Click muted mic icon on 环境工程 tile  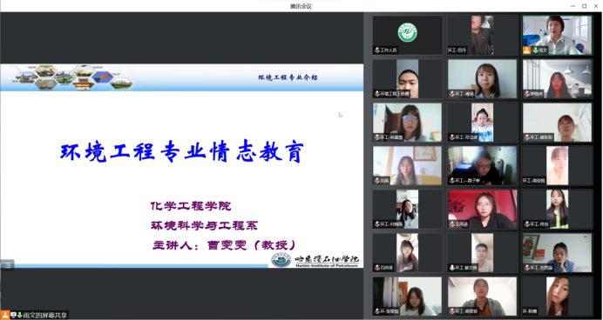pyautogui.click(x=377, y=94)
